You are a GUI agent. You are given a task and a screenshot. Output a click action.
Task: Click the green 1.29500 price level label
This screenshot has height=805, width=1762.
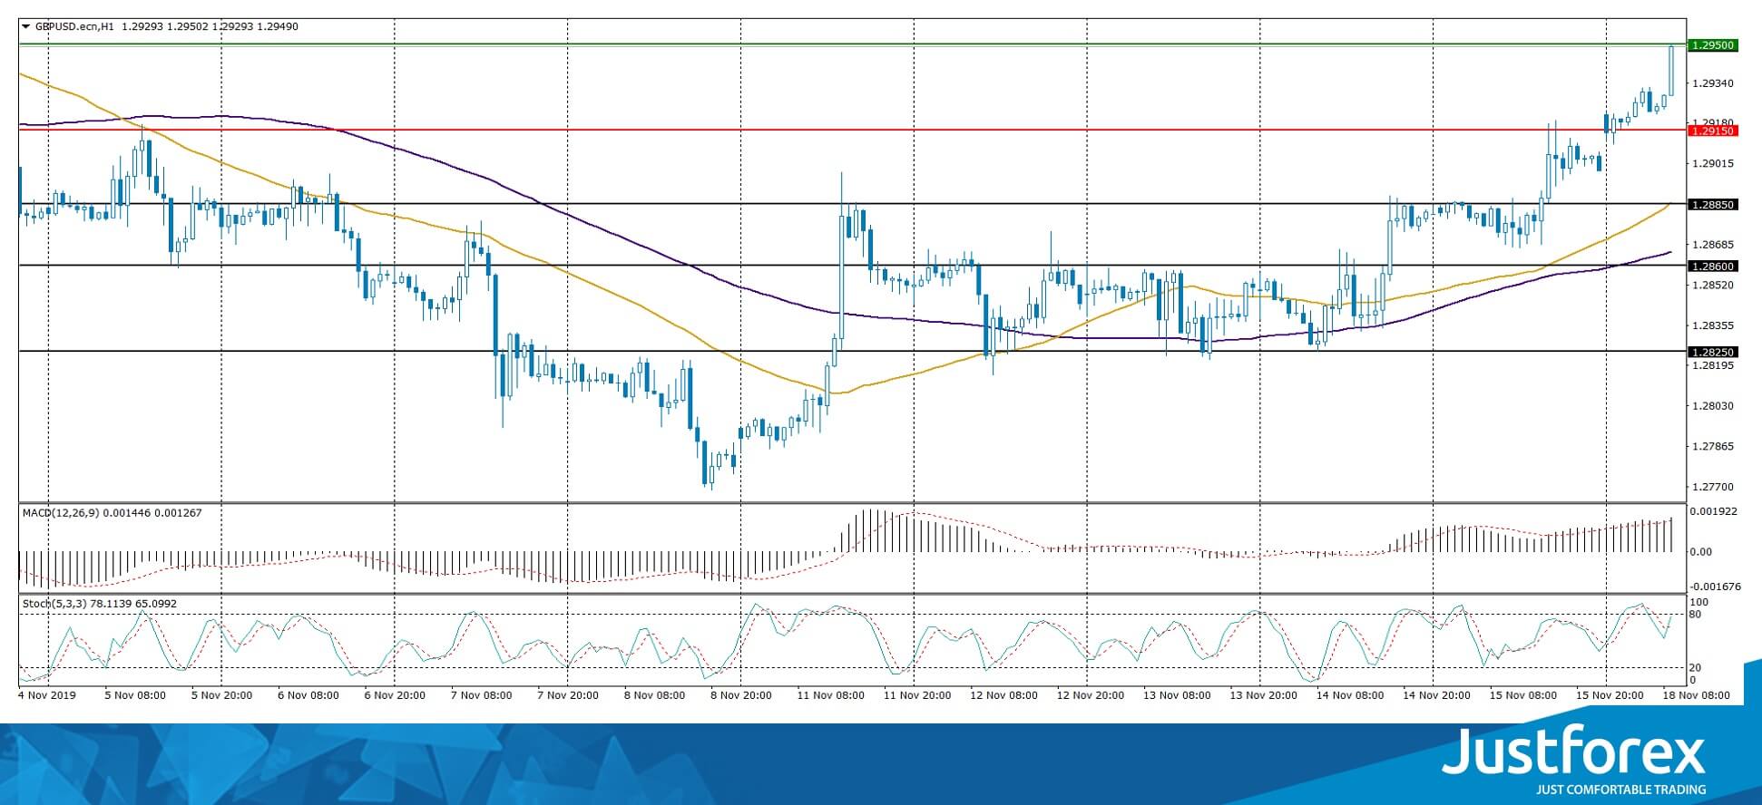1712,45
